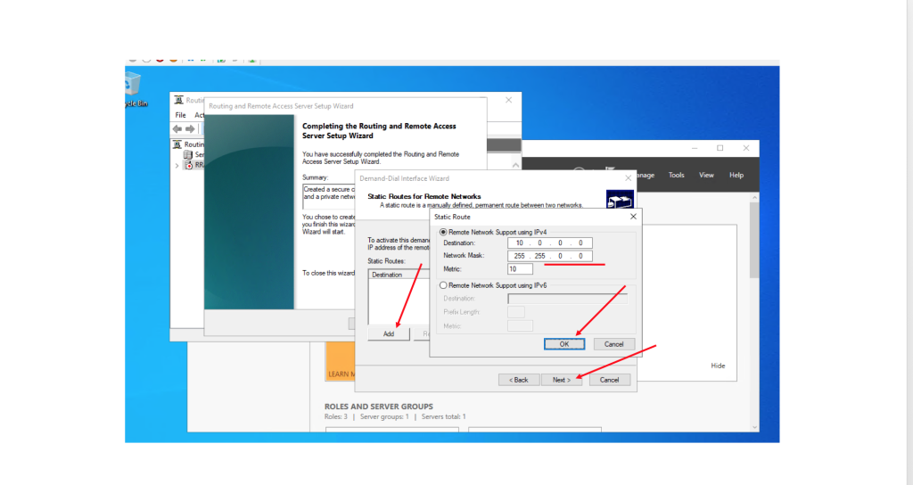Open the View menu in Server Manager
Viewport: 913px width, 485px height.
[706, 176]
